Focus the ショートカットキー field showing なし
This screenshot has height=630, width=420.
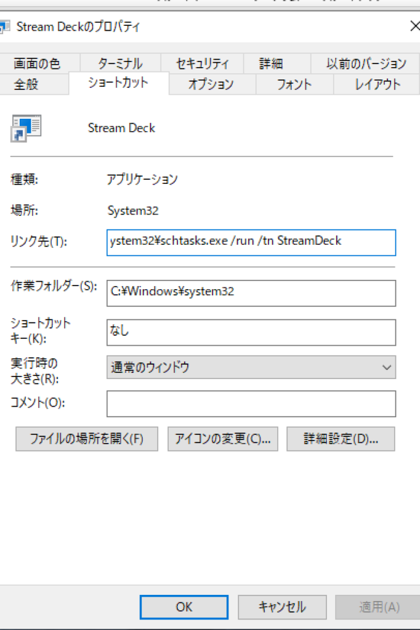pyautogui.click(x=251, y=332)
